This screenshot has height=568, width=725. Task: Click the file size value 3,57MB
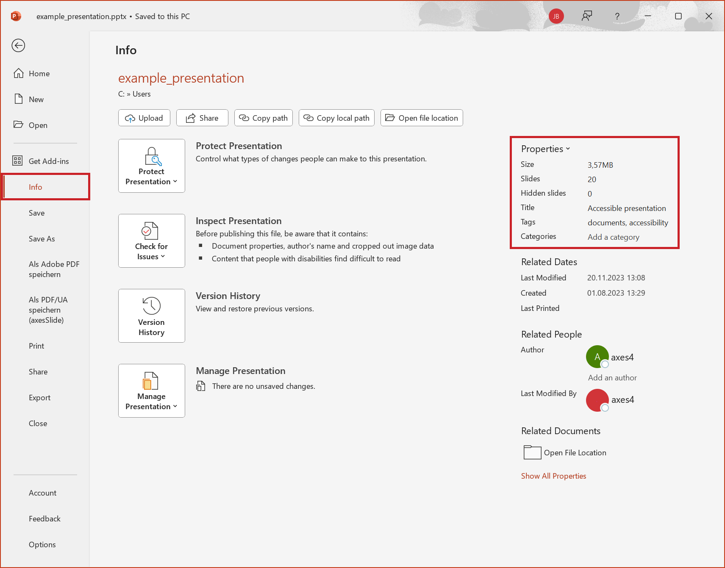click(600, 165)
